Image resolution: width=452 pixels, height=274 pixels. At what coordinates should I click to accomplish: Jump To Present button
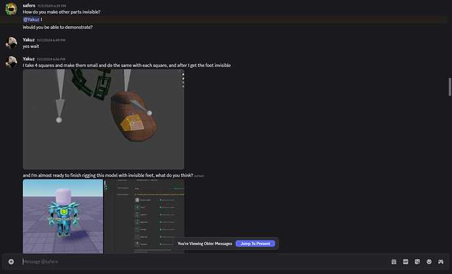[255, 243]
